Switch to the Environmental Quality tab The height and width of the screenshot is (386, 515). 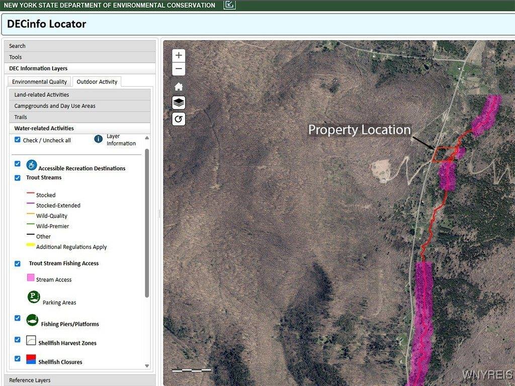tap(39, 82)
